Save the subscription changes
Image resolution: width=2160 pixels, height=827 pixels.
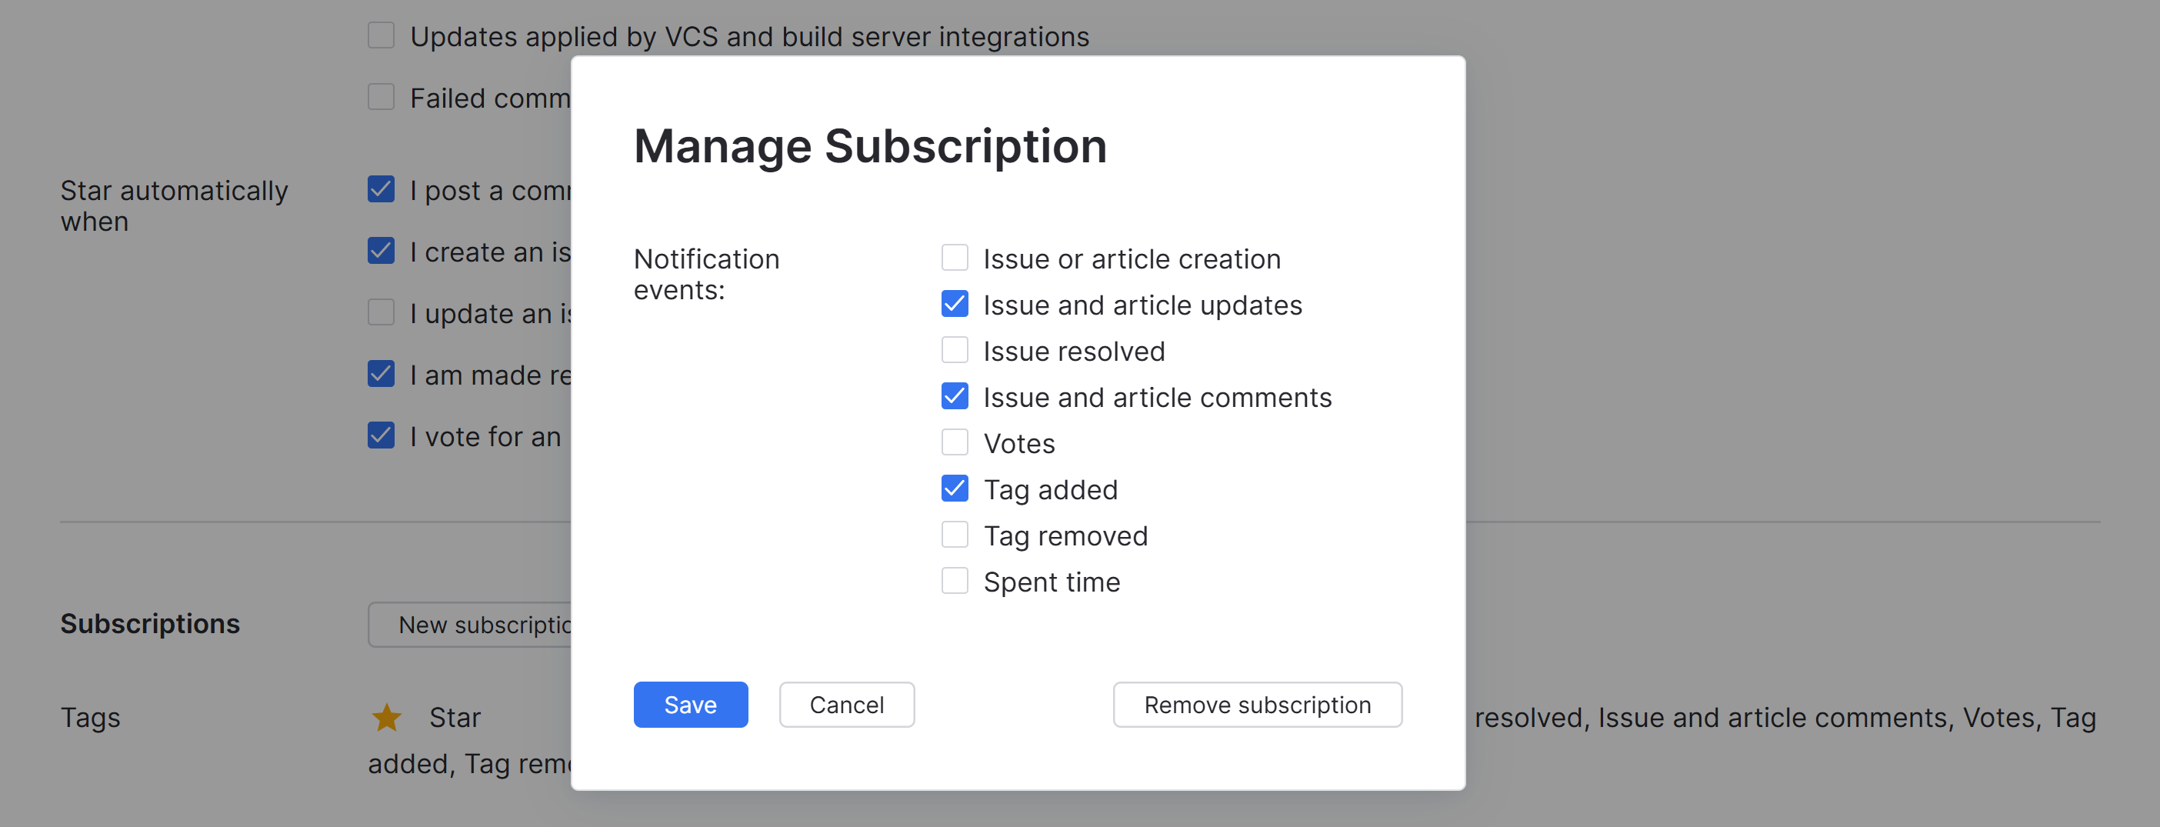click(690, 705)
